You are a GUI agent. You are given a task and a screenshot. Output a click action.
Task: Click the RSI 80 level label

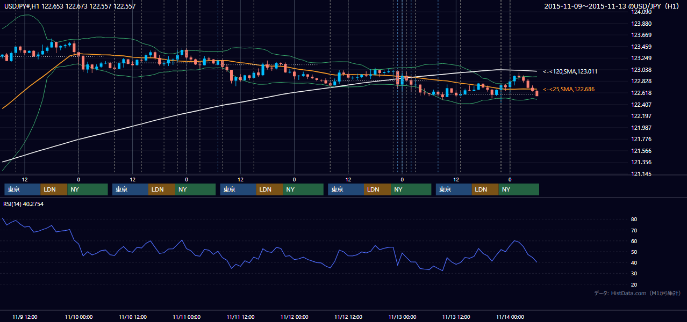634,219
